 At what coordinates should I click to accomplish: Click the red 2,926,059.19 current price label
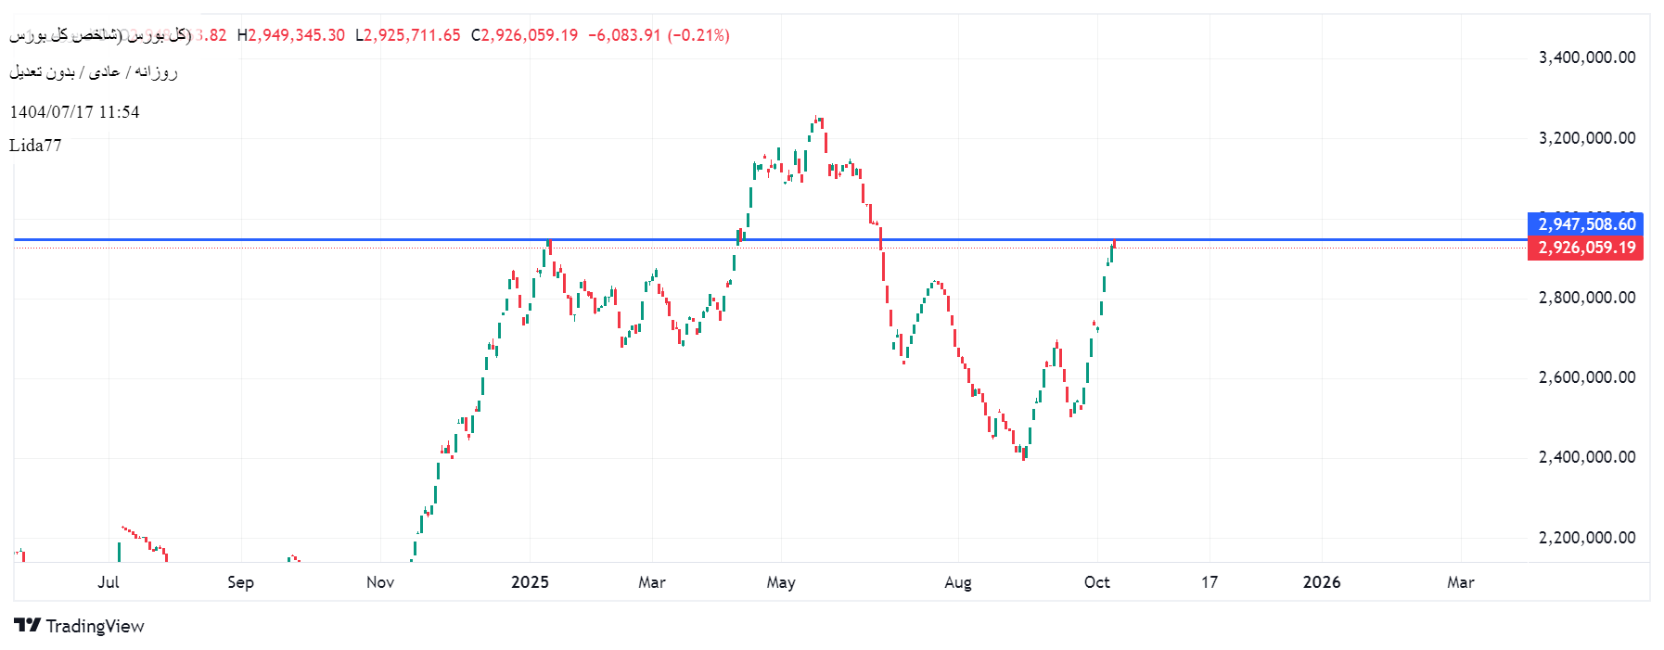[x=1585, y=248]
